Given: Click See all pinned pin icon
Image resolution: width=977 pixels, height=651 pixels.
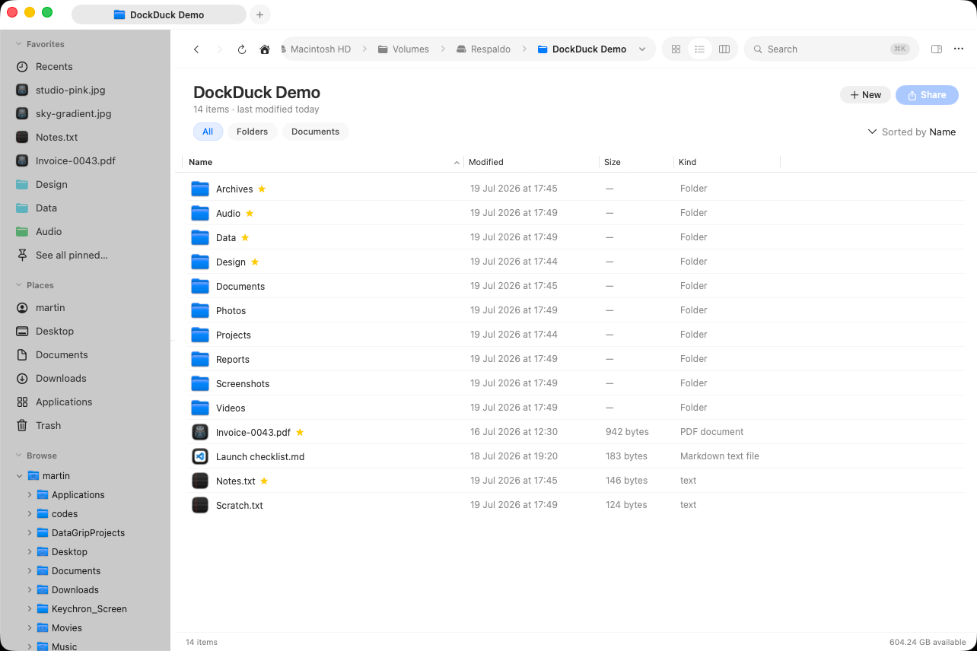Looking at the screenshot, I should (x=22, y=256).
